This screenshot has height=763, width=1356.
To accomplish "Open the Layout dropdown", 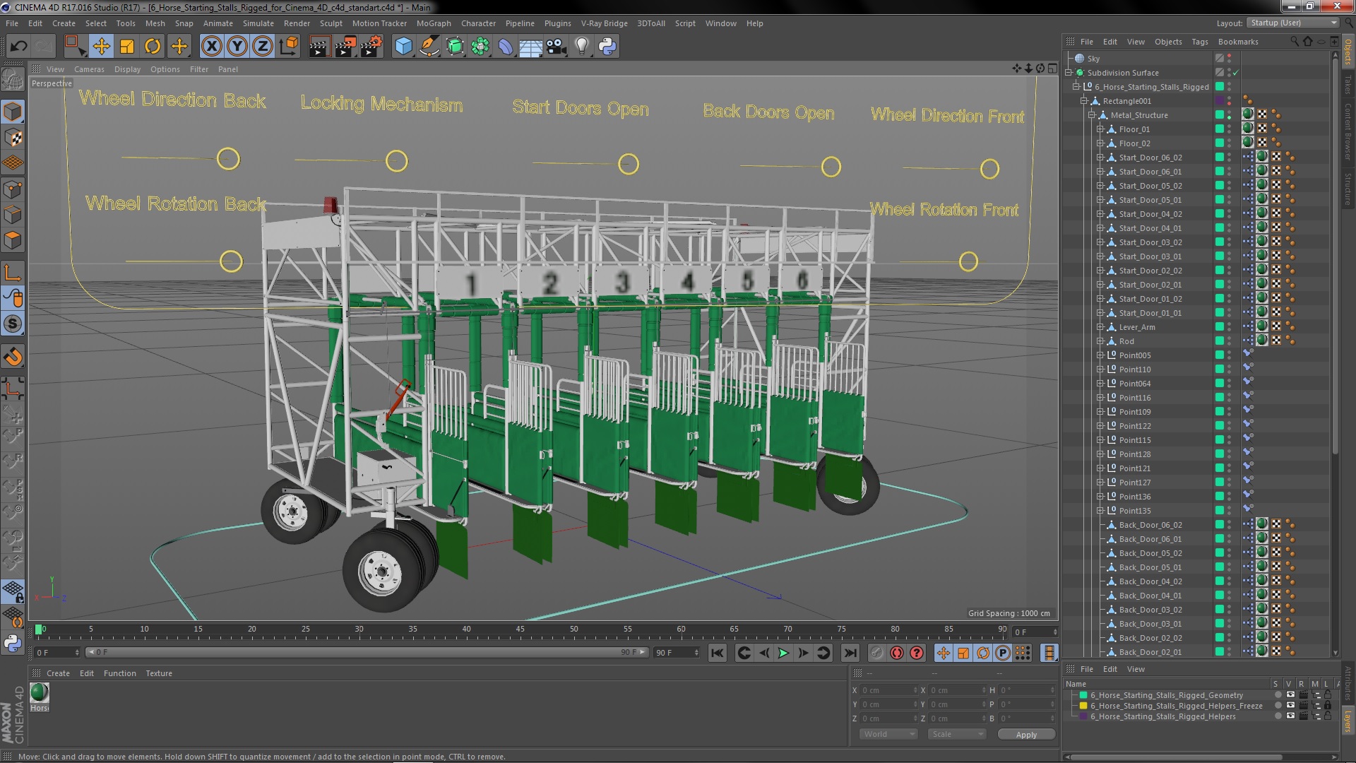I will click(x=1292, y=23).
